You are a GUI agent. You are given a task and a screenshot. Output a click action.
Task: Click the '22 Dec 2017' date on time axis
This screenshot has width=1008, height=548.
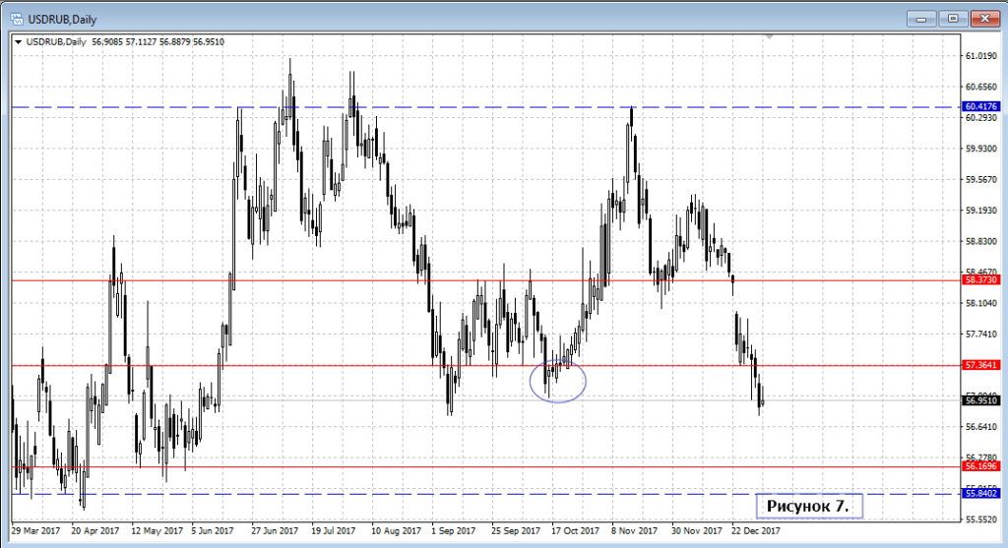tap(756, 530)
